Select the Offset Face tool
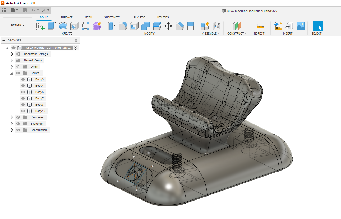341x219 pixels. click(x=157, y=26)
